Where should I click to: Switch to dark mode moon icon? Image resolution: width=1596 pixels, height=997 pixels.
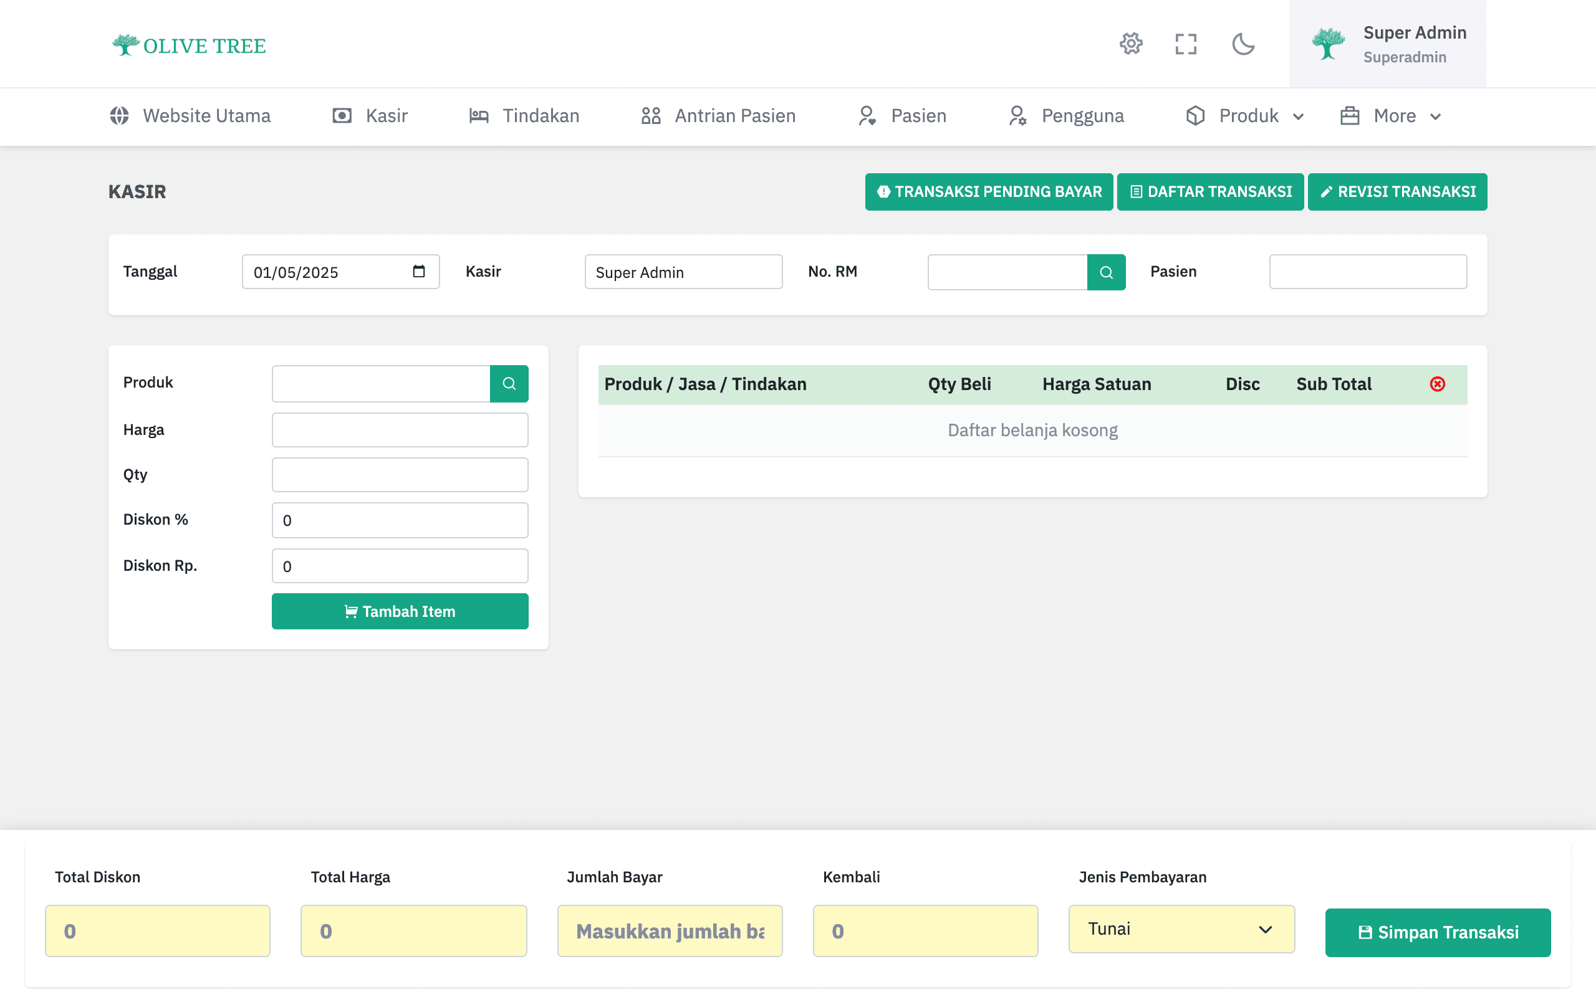coord(1243,44)
